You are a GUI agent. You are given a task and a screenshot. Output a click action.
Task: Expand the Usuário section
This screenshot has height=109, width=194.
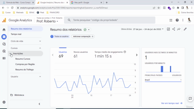[x=26, y=77]
